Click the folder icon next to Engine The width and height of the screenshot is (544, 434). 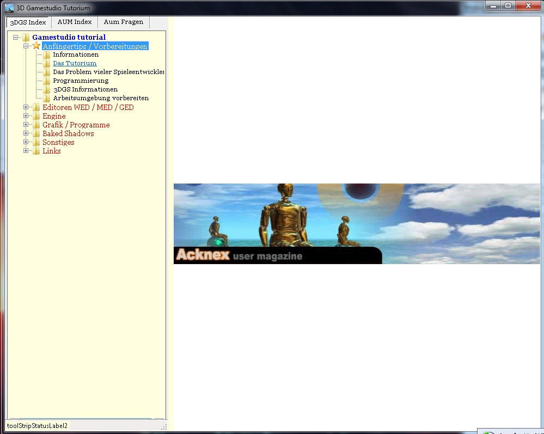pyautogui.click(x=36, y=116)
